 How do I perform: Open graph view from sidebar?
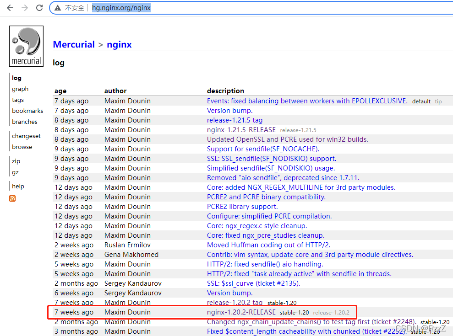coord(20,89)
